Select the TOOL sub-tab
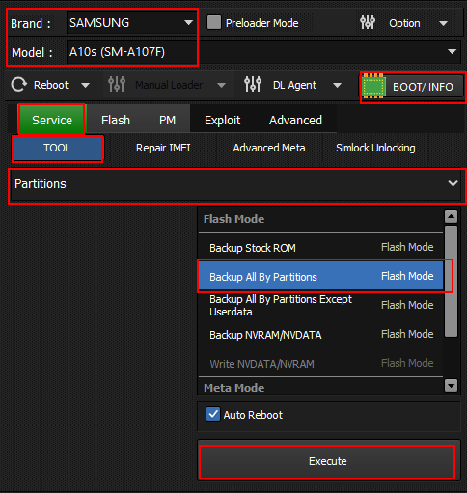The width and height of the screenshot is (467, 493). pyautogui.click(x=57, y=148)
